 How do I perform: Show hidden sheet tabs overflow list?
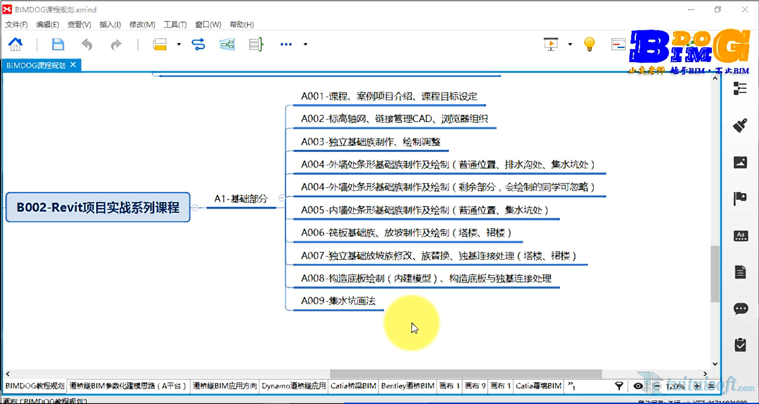coord(571,385)
